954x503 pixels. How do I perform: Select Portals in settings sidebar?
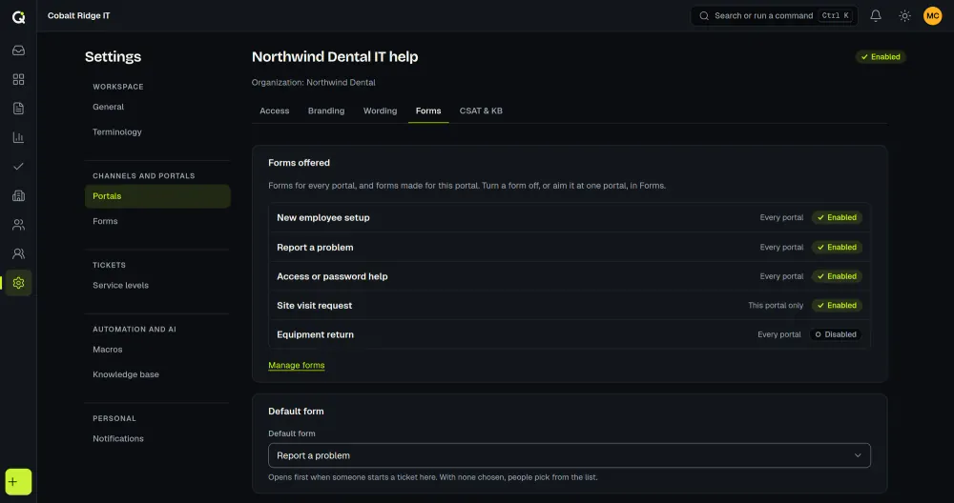pyautogui.click(x=157, y=196)
